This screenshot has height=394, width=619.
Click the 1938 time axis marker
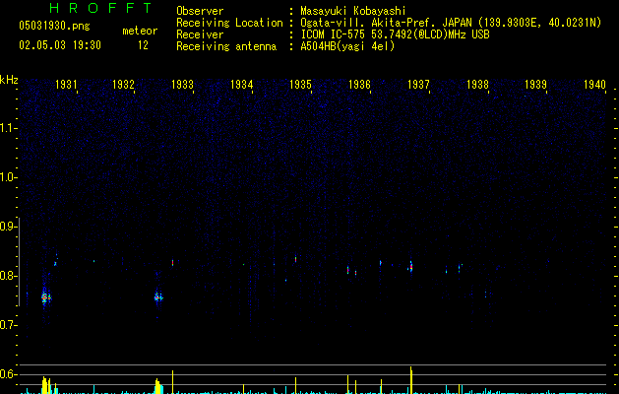(477, 85)
